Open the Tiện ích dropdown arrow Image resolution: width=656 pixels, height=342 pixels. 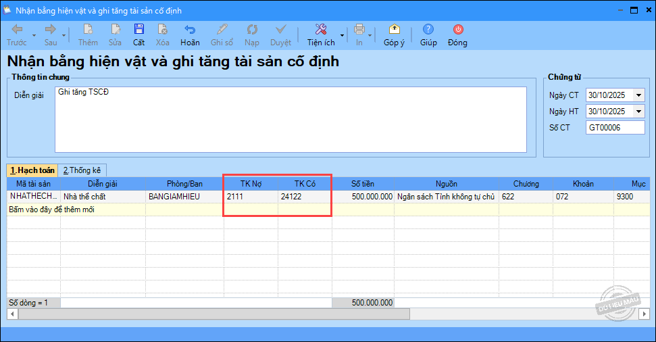coord(343,34)
